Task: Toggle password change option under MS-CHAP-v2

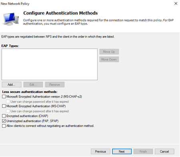Action: click(8, 101)
